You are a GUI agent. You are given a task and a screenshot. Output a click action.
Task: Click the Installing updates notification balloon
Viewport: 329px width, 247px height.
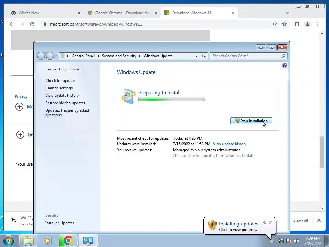240,226
